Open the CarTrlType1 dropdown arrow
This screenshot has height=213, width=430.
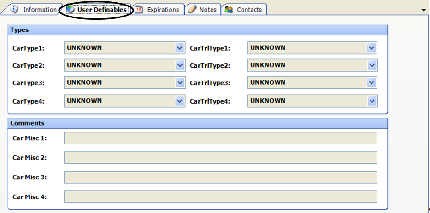tap(371, 48)
